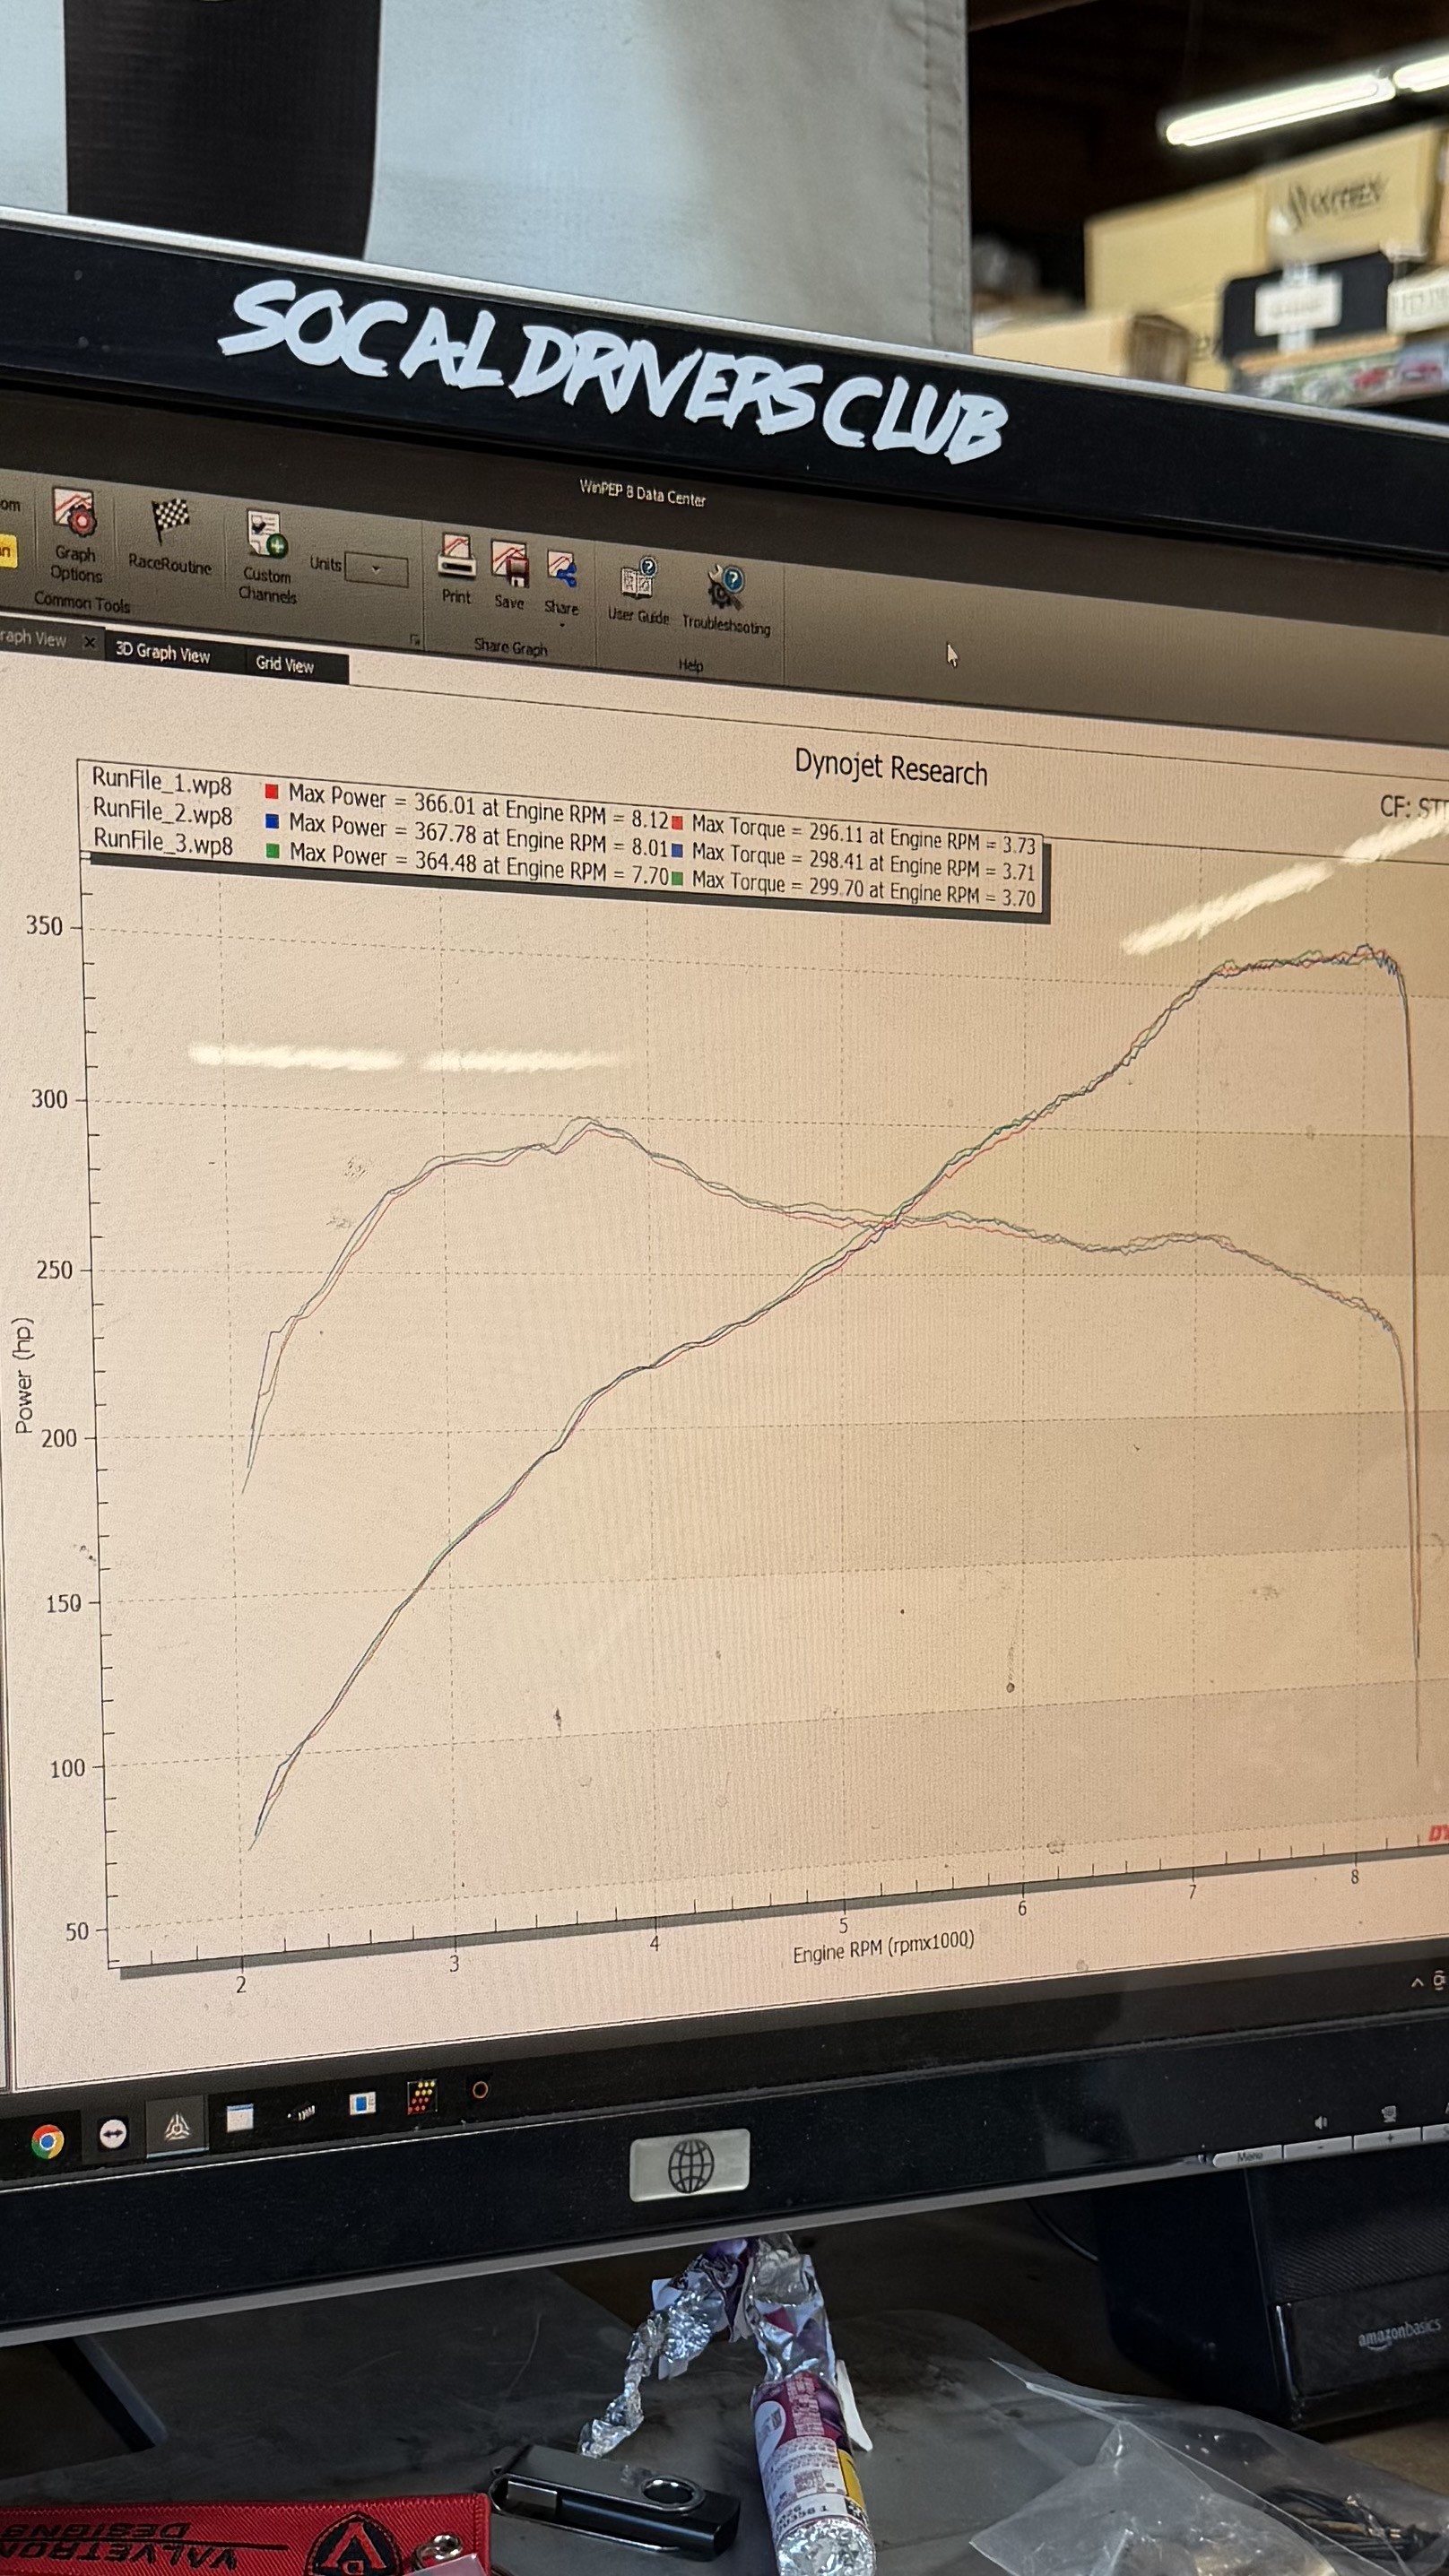Print the dyno graph

tap(456, 568)
